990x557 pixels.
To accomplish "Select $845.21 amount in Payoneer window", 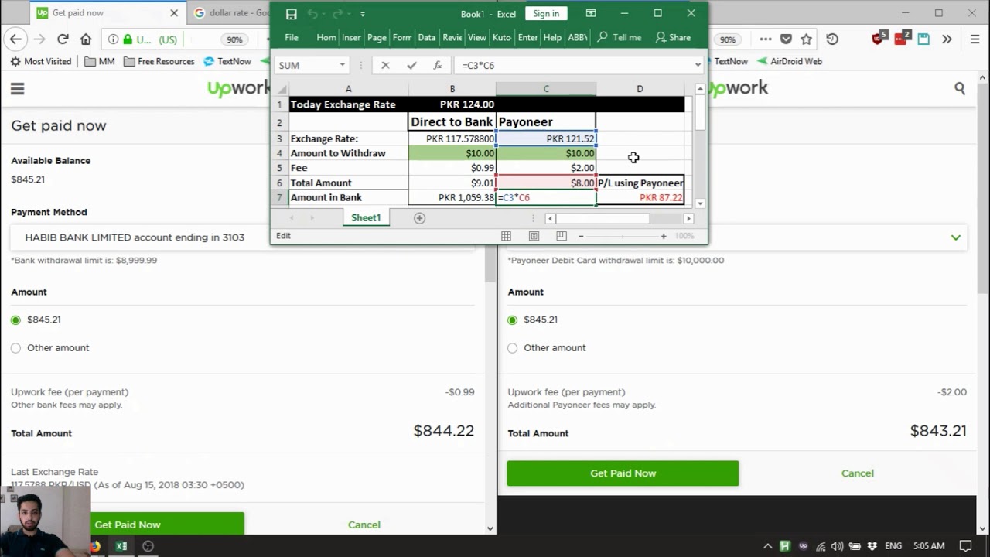I will [x=512, y=320].
